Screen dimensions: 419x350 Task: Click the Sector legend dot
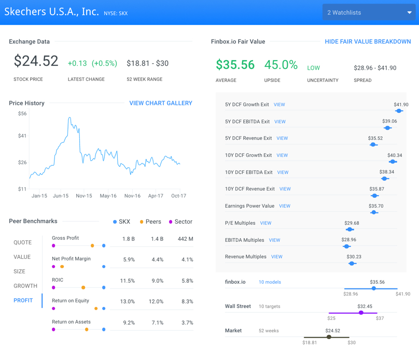171,222
